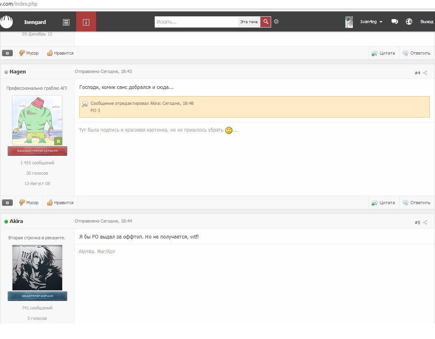Open private messages speech bubble icon
The image size is (435, 339).
click(394, 22)
